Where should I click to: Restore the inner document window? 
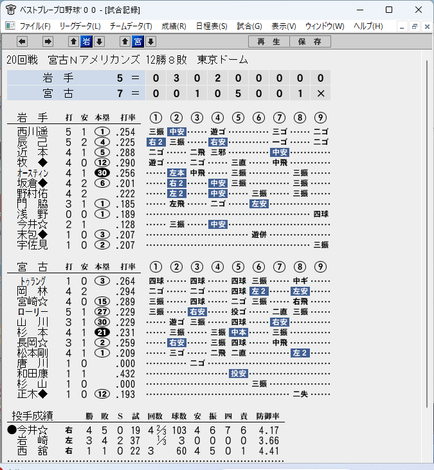click(415, 26)
